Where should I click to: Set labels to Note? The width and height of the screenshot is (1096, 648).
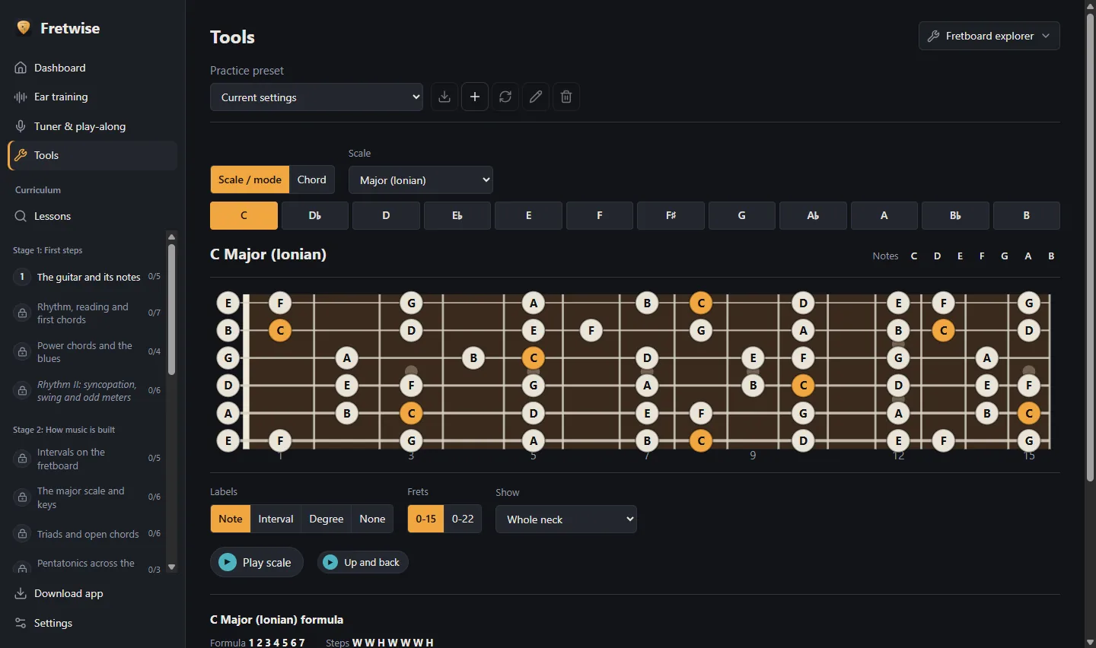coord(231,519)
